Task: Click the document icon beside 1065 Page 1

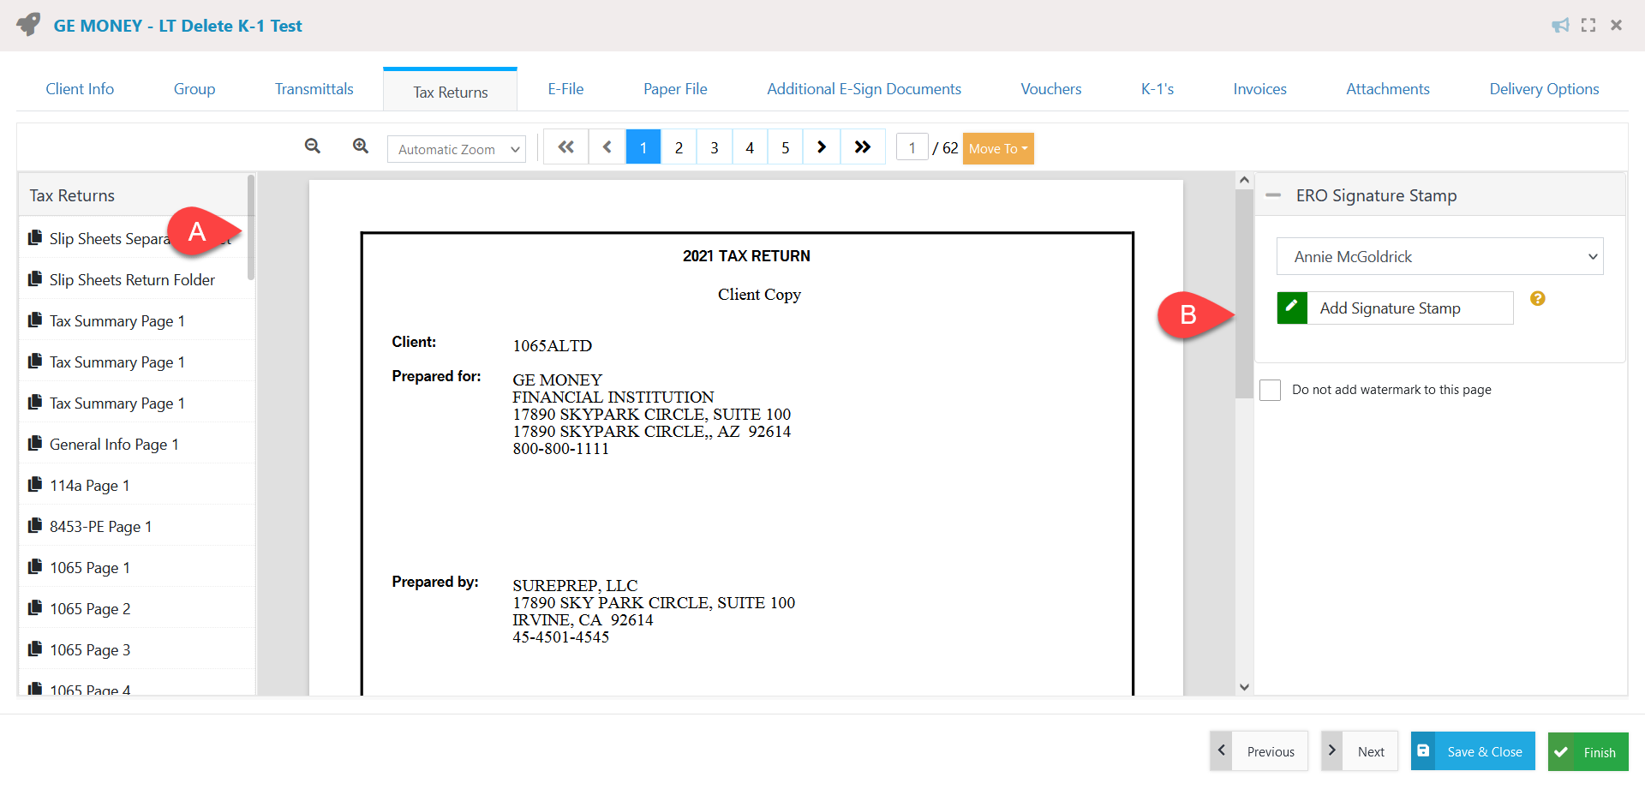Action: (x=34, y=566)
